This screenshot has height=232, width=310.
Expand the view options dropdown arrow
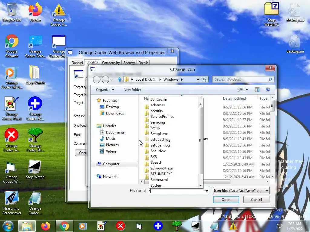coord(247,90)
